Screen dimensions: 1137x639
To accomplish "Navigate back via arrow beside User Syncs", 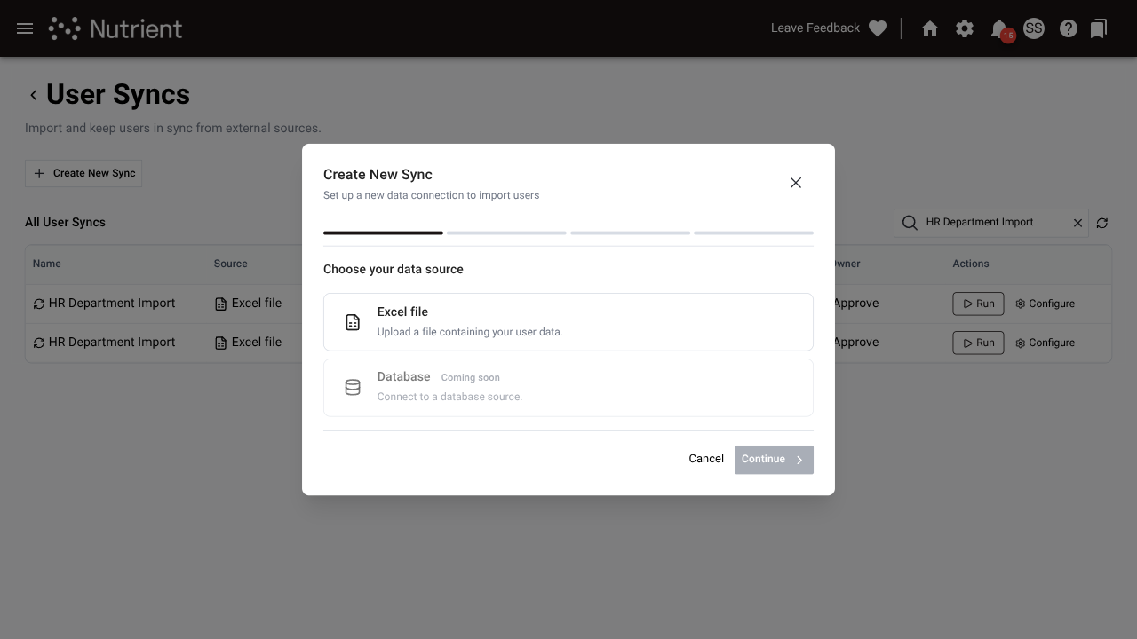I will coord(33,94).
